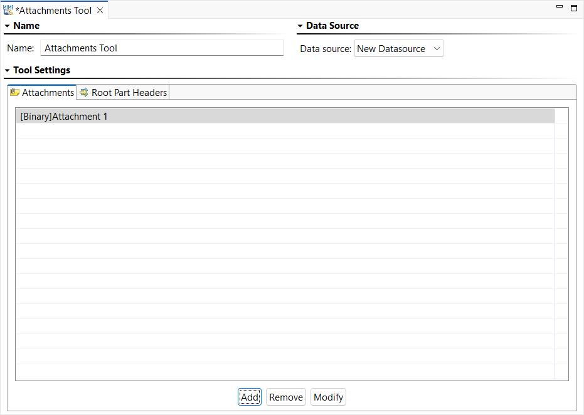This screenshot has height=415, width=584.
Task: Click the Tool Settings section title
Action: 41,70
